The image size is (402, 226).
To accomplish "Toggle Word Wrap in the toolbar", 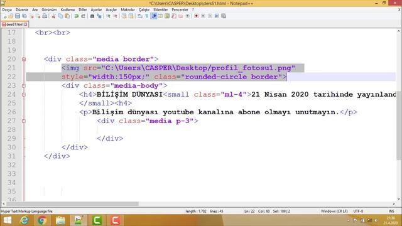I will pyautogui.click(x=140, y=16).
